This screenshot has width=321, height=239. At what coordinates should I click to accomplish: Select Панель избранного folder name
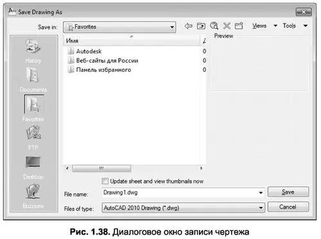(x=103, y=70)
